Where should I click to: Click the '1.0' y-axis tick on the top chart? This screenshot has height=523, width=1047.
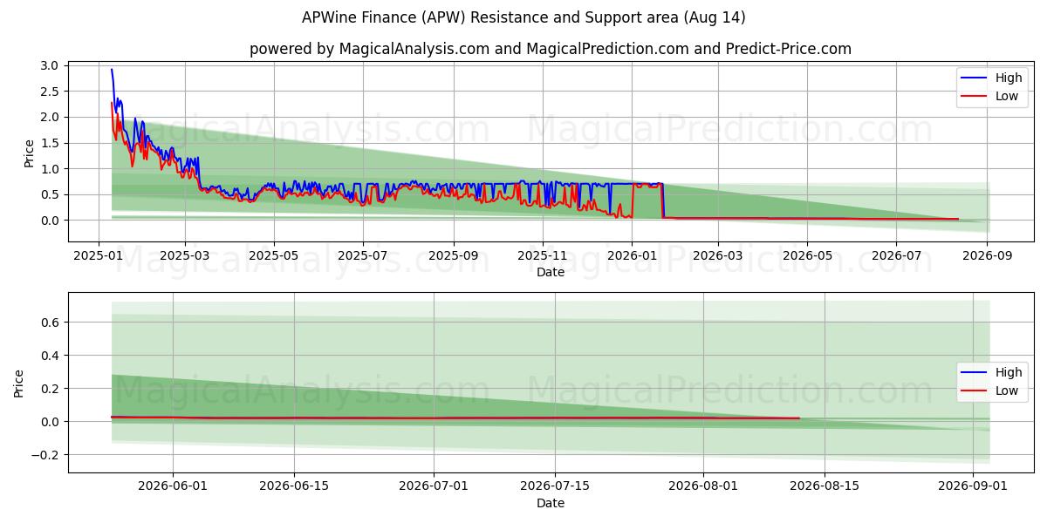50,168
